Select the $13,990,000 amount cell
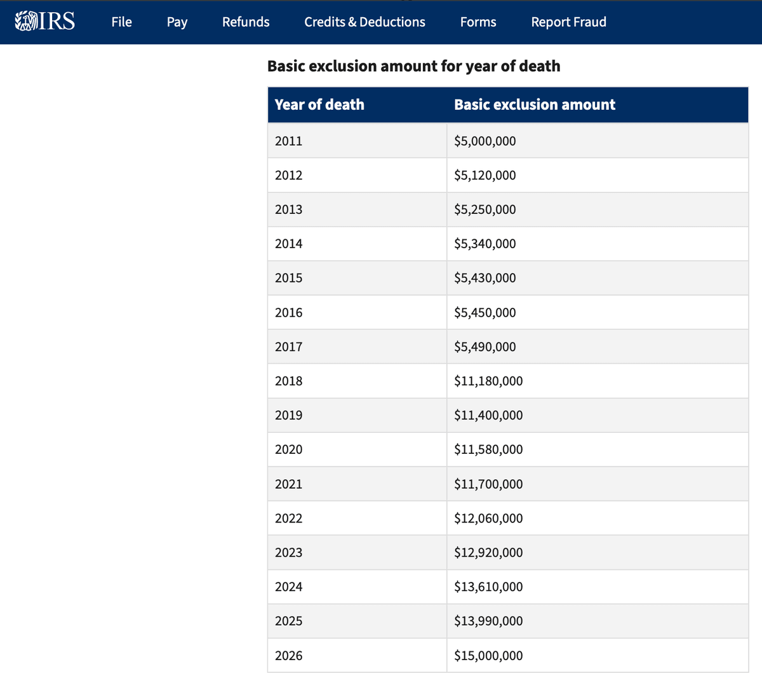 click(x=598, y=621)
